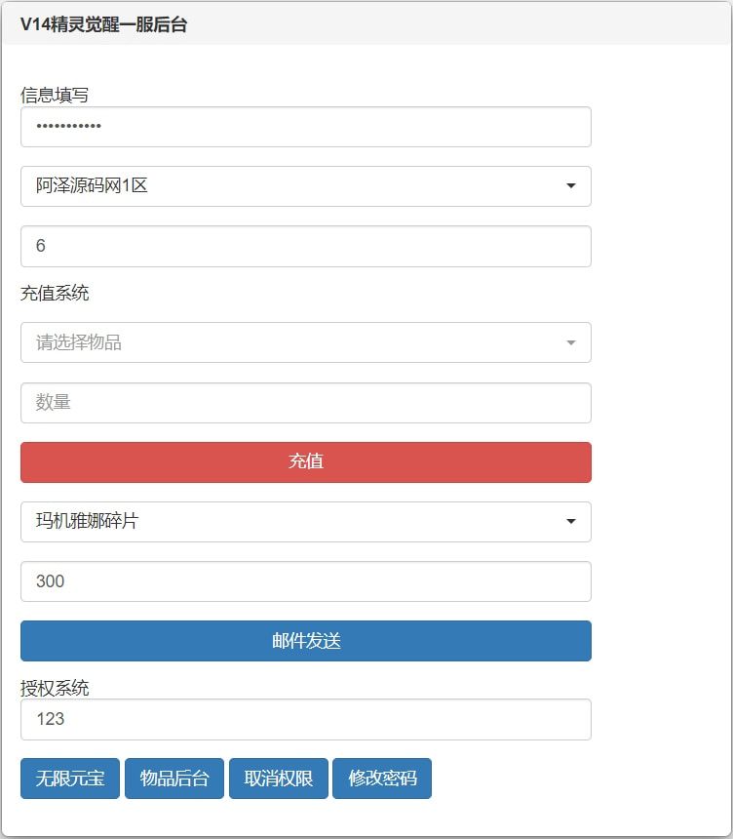Click the masked password input field
Screen dimensions: 733x839
(x=305, y=127)
